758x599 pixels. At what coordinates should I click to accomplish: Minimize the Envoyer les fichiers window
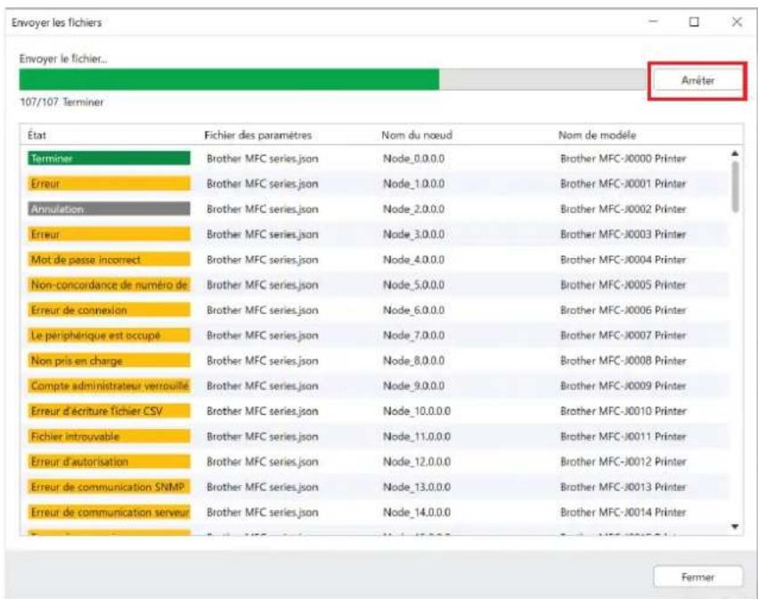click(x=653, y=21)
